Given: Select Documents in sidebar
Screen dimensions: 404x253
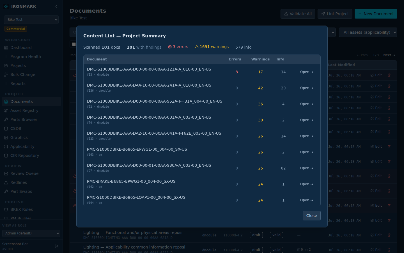Looking at the screenshot, I should (31, 101).
